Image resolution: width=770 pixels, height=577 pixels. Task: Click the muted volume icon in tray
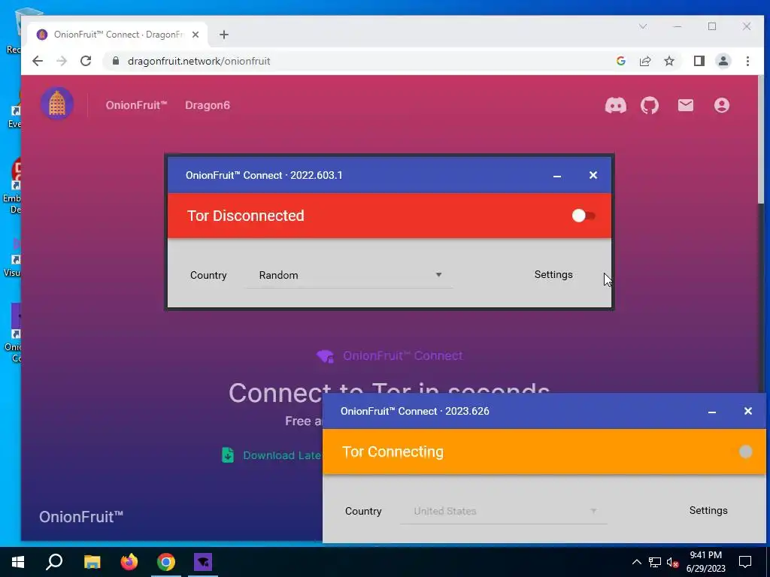pyautogui.click(x=673, y=562)
